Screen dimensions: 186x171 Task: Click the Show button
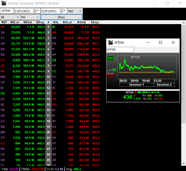tap(61, 17)
